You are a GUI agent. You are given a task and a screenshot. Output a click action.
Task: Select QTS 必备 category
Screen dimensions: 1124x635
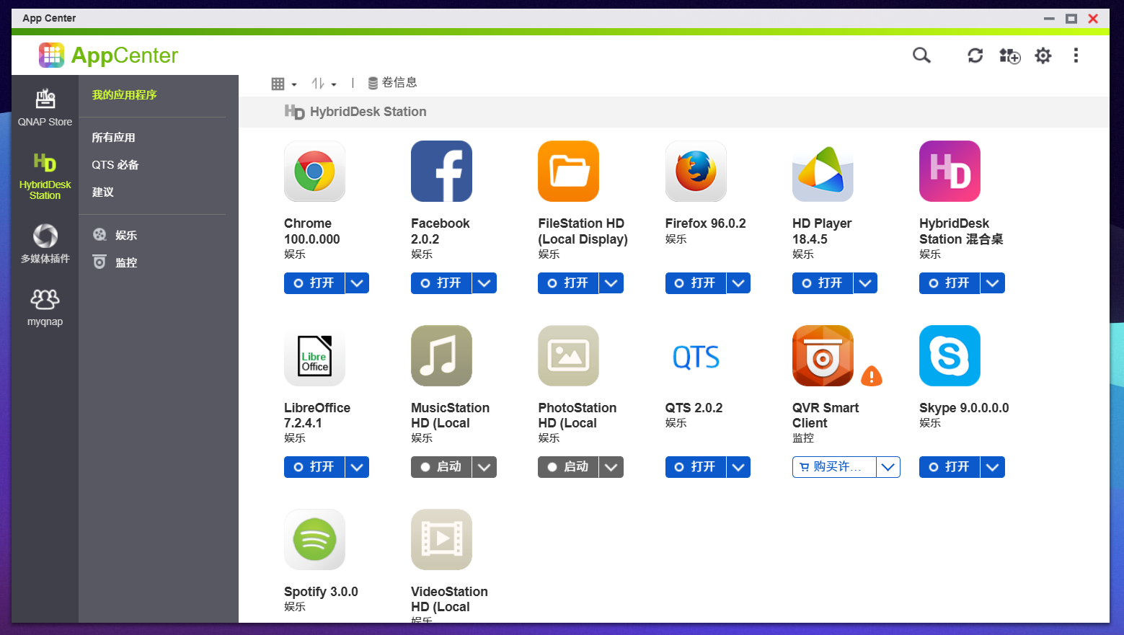pyautogui.click(x=115, y=165)
